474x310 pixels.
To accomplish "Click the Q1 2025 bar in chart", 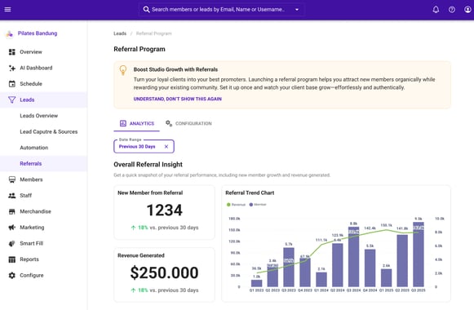I will [x=386, y=277].
